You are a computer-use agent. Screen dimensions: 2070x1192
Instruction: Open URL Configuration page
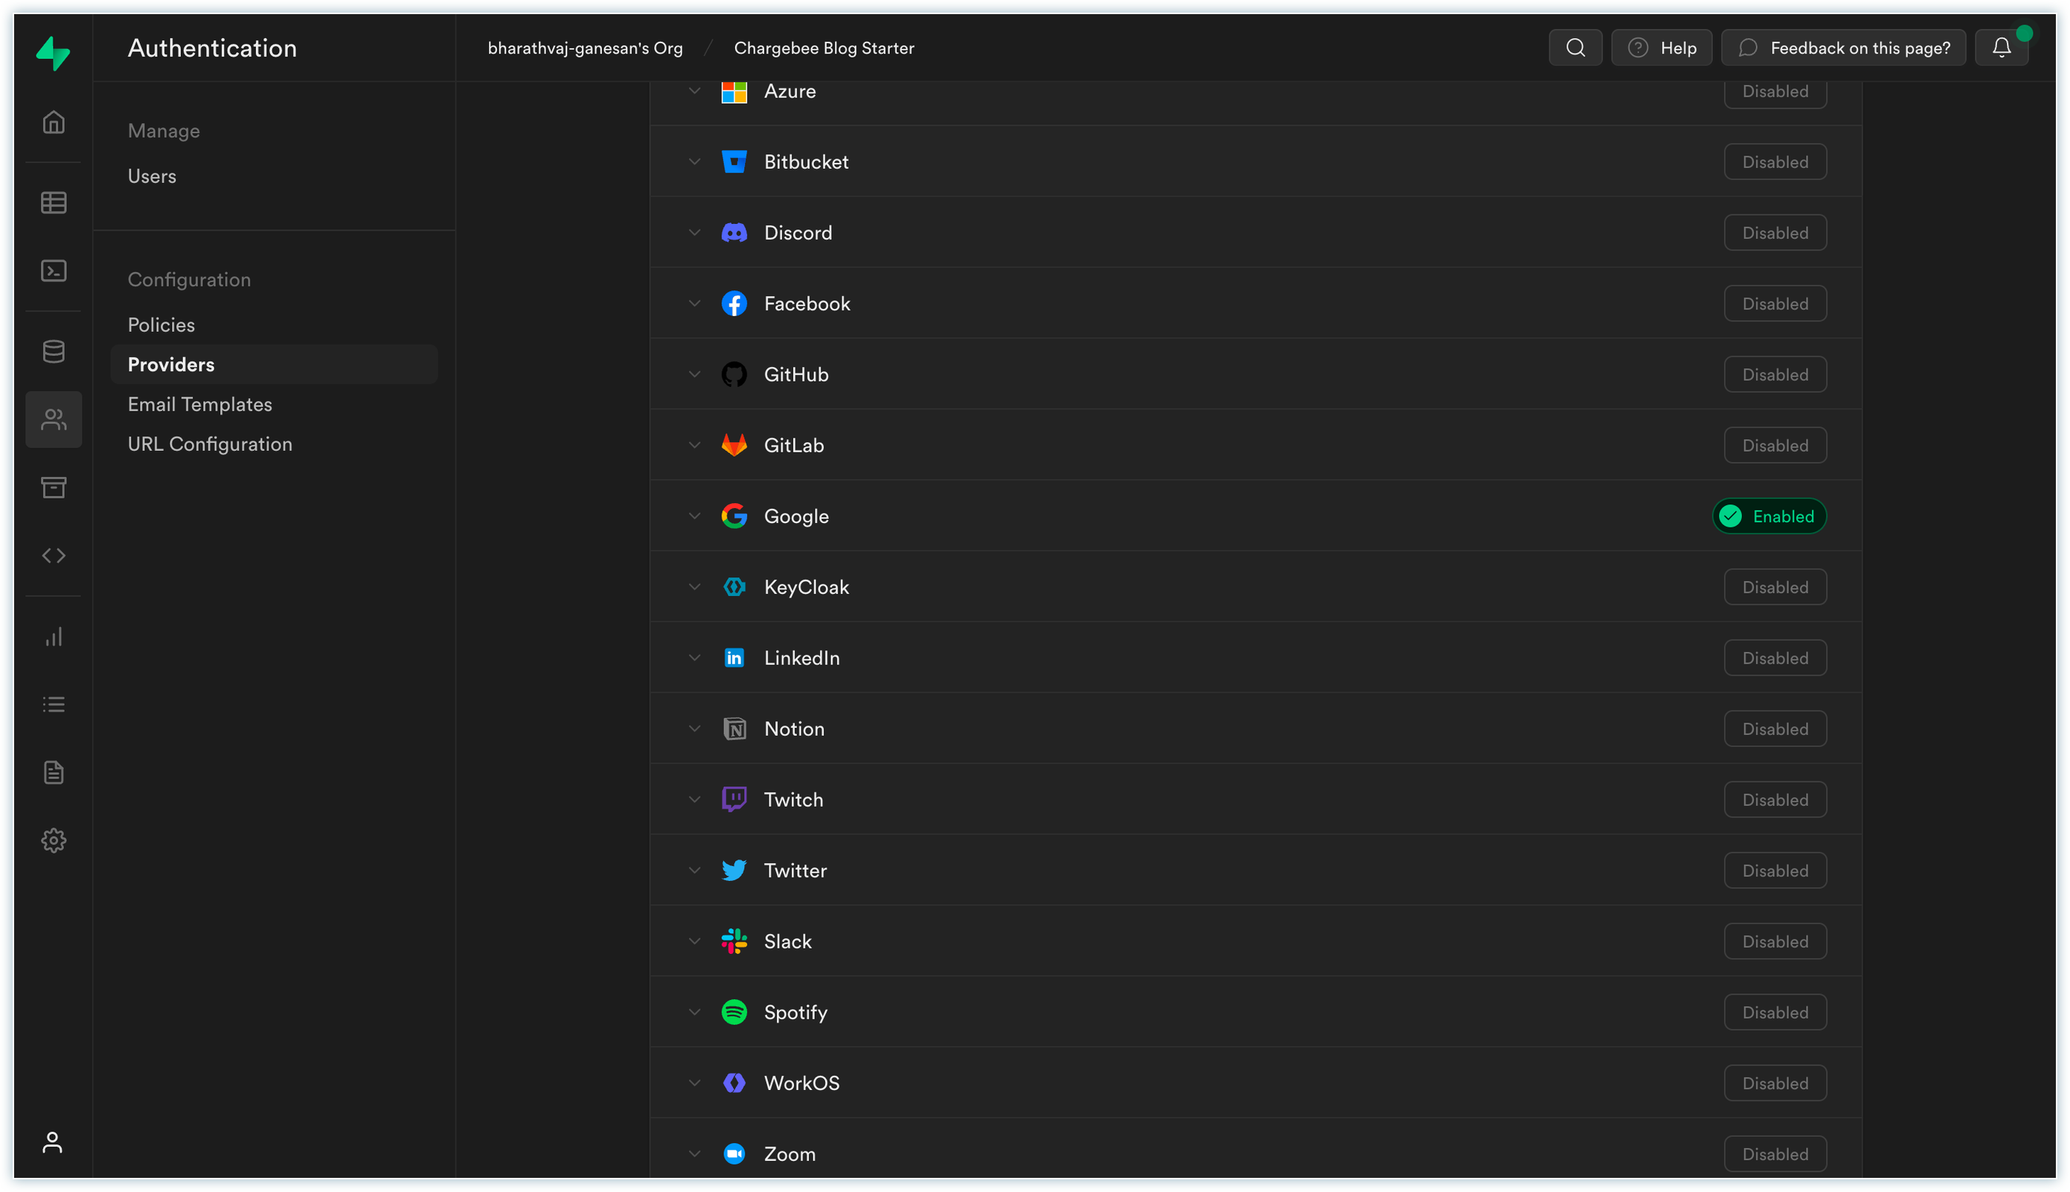point(210,443)
